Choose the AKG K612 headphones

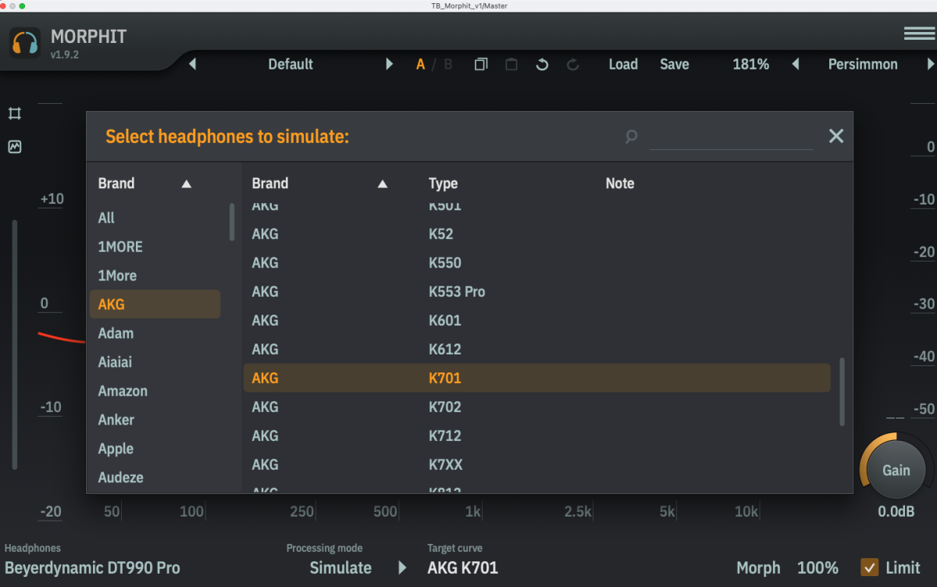pos(536,350)
